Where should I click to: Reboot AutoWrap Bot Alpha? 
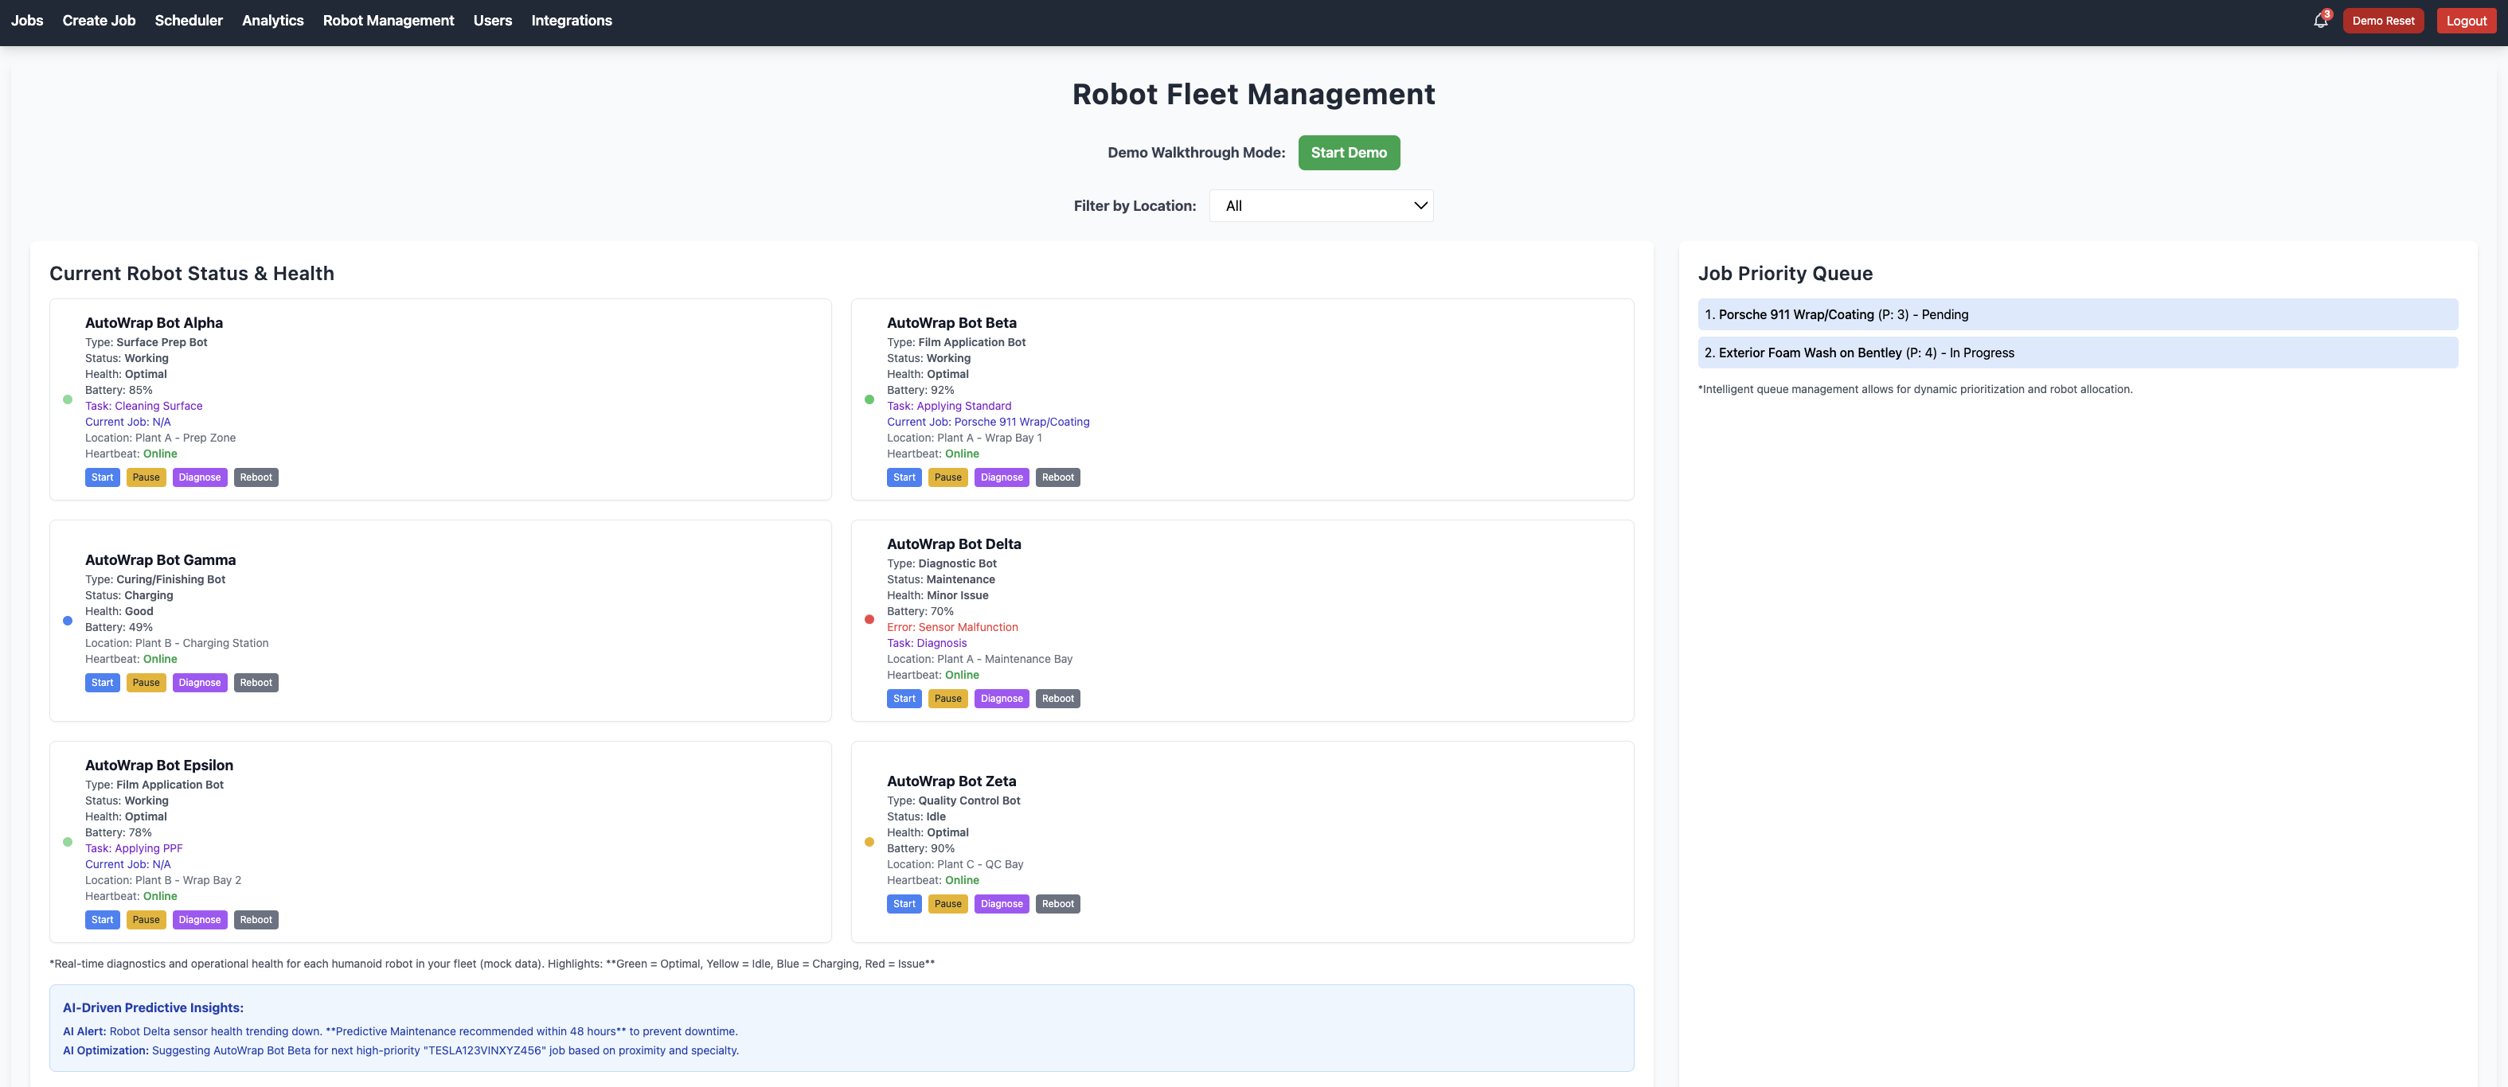(x=256, y=477)
